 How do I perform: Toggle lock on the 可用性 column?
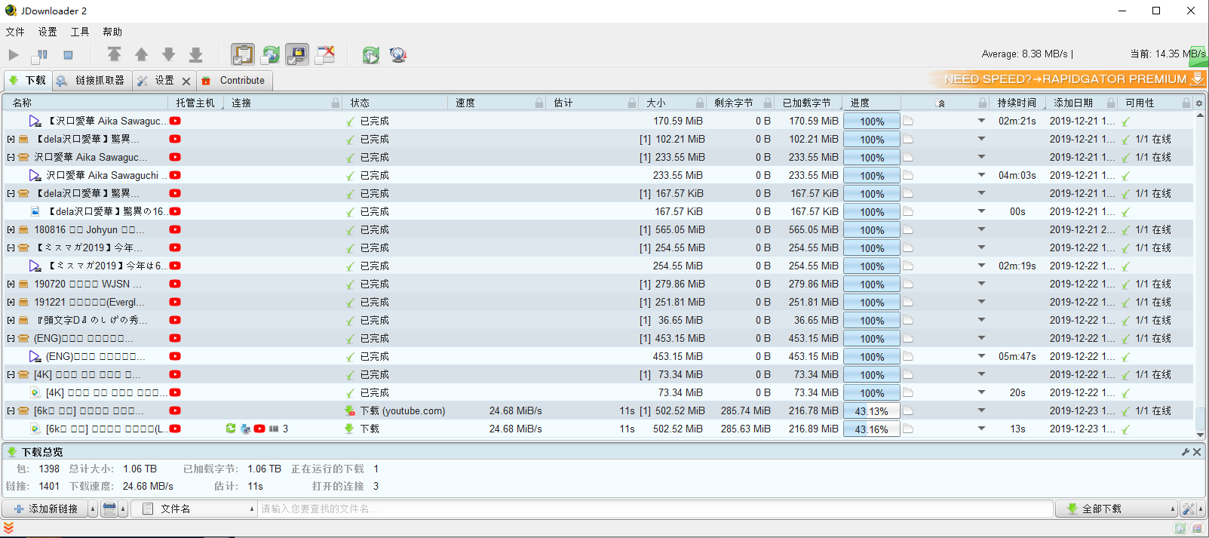(1186, 103)
